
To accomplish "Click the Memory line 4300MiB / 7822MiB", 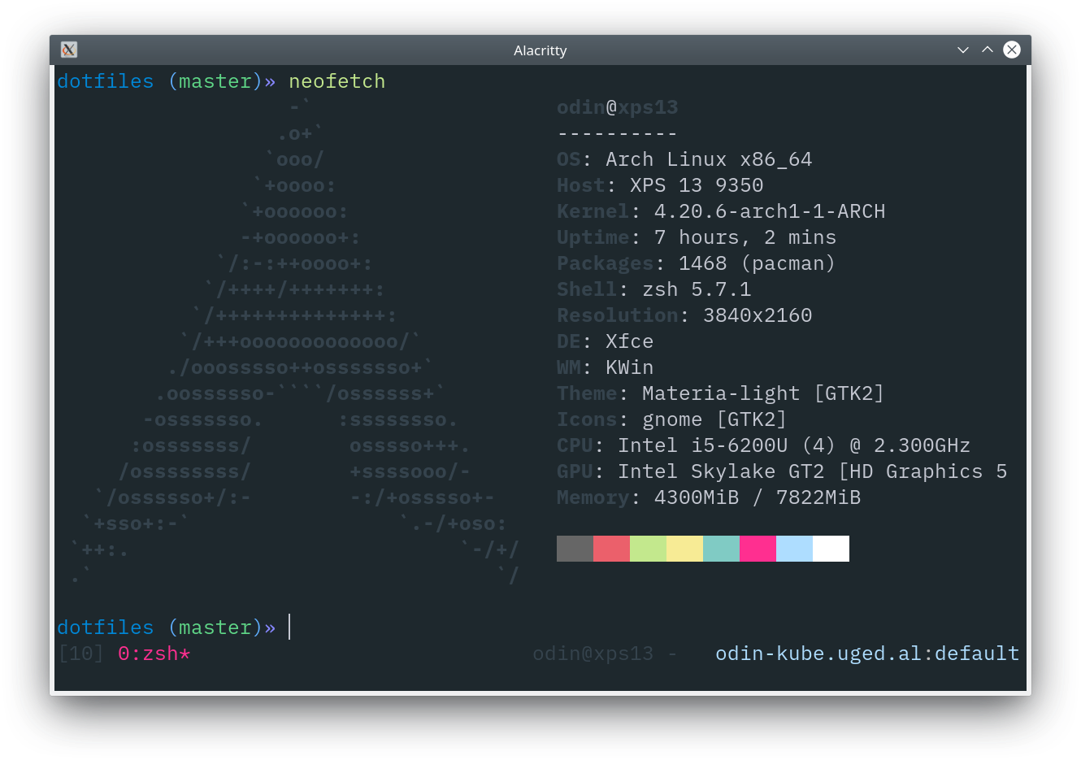I will [709, 497].
